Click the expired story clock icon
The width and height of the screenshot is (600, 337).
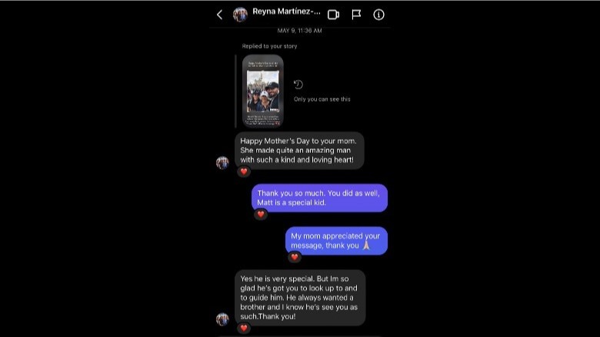(298, 85)
